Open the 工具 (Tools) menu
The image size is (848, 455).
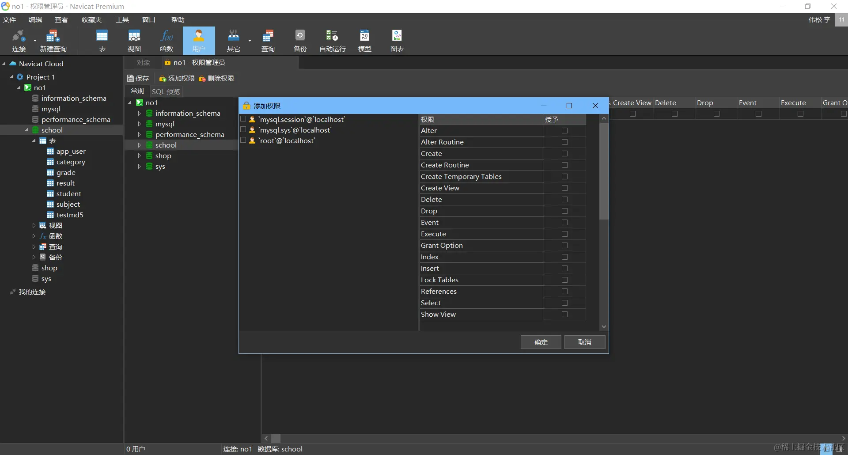(122, 19)
